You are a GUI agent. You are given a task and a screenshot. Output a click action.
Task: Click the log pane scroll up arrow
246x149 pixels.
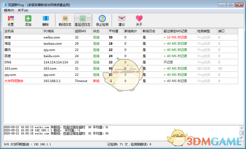pyautogui.click(x=241, y=128)
